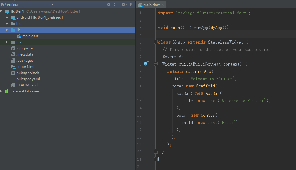
Task: Open the Project view dropdown arrow
Action: pyautogui.click(x=52, y=4)
